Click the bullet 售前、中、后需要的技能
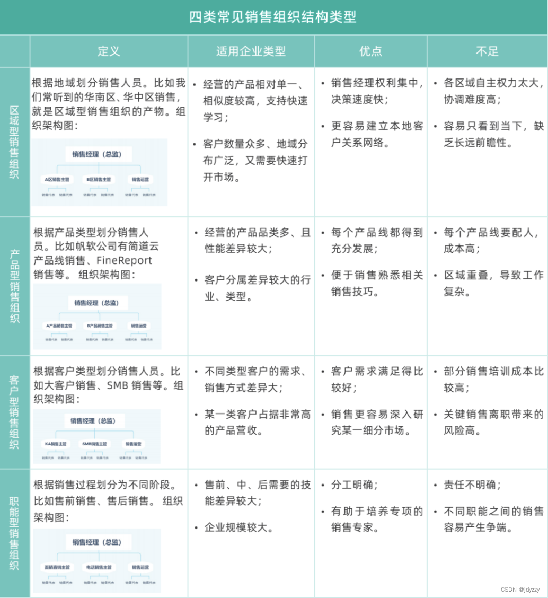 258,493
